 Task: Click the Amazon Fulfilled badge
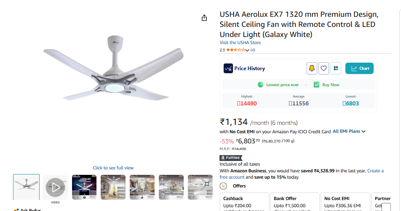click(231, 158)
